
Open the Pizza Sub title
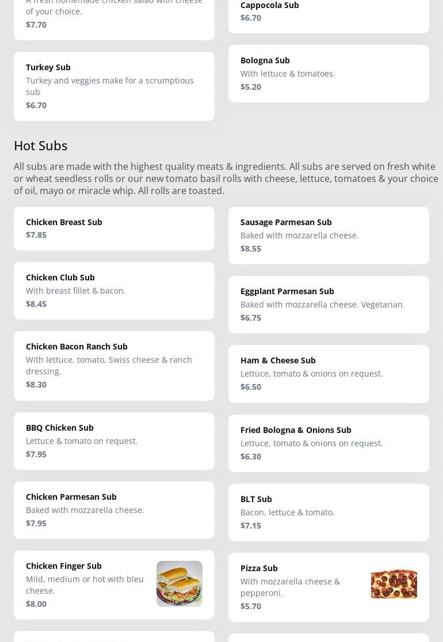pos(259,568)
